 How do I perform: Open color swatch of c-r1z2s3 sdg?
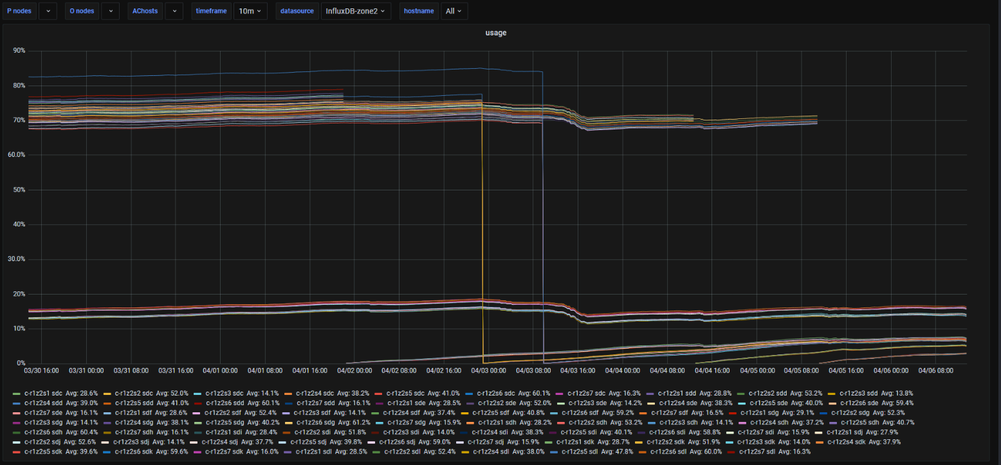pyautogui.click(x=17, y=423)
